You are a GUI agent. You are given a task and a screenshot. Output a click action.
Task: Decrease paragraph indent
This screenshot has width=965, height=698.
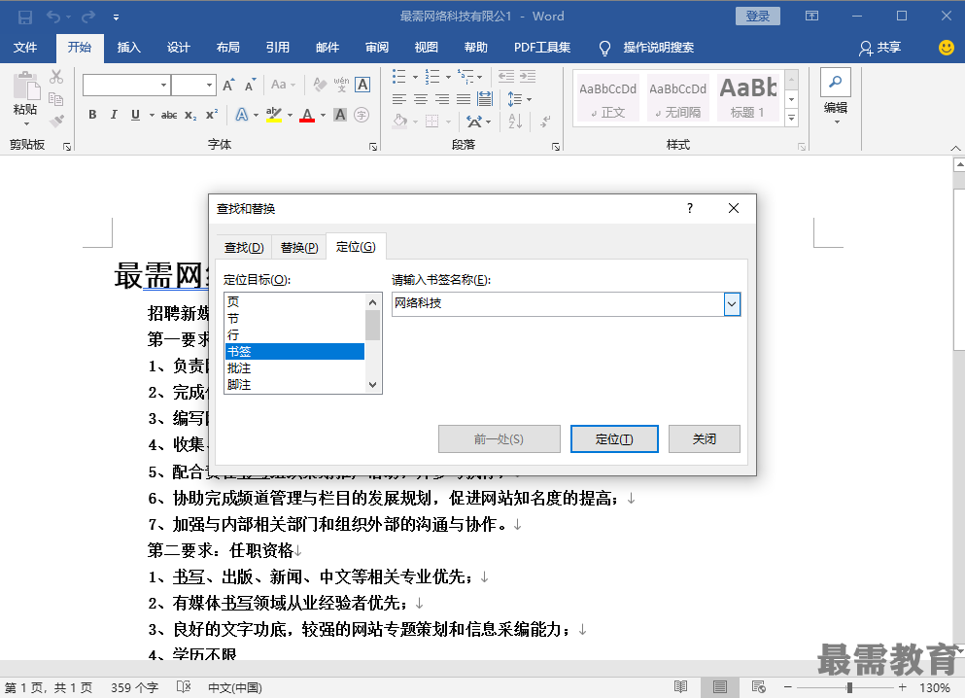tap(506, 77)
